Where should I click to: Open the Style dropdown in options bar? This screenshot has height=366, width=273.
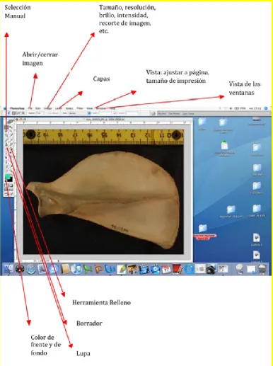click(79, 113)
